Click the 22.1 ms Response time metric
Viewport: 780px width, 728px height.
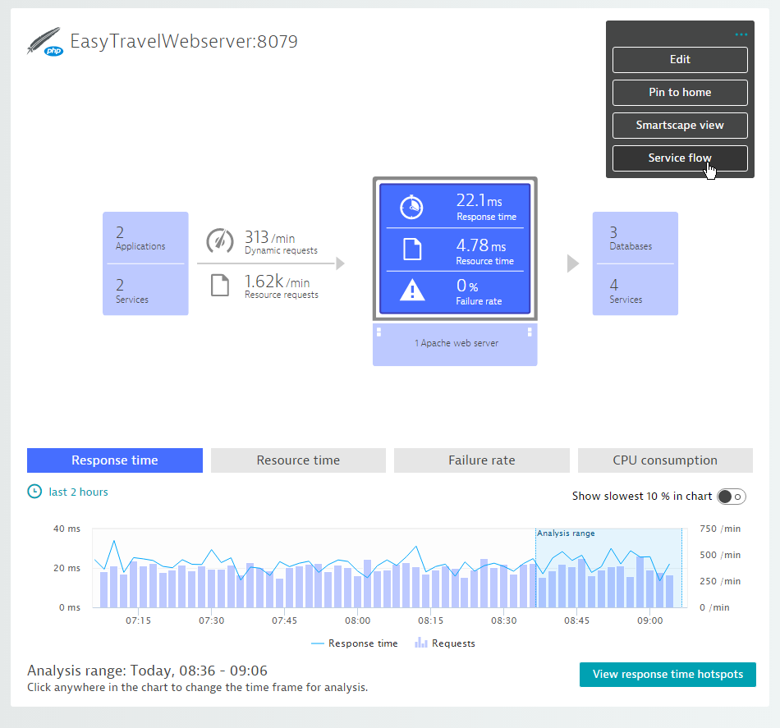tap(455, 206)
